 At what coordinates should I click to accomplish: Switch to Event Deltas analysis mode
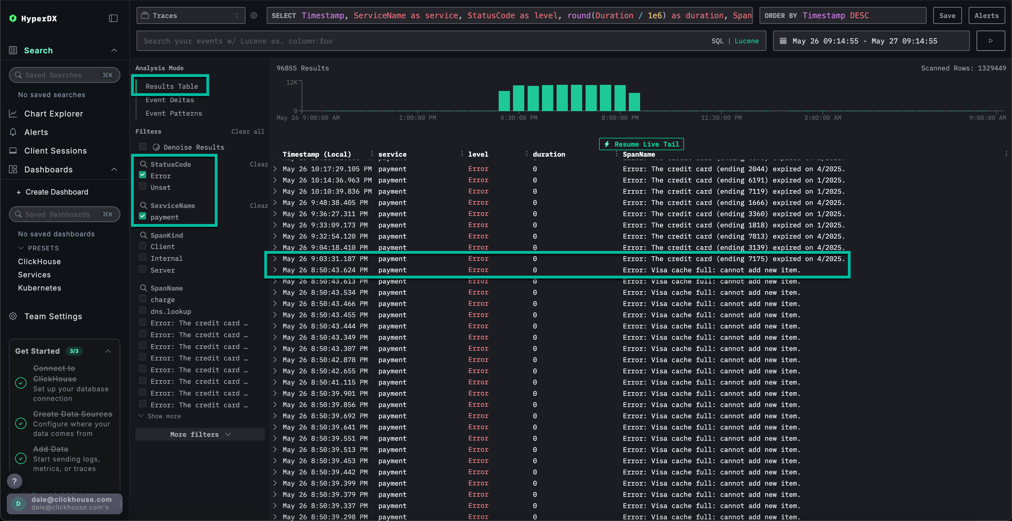point(170,100)
